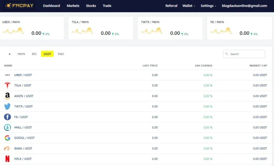Image resolution: width=274 pixels, height=166 pixels.
Task: Sort by 24H CHANGE column header
Action: click(204, 65)
